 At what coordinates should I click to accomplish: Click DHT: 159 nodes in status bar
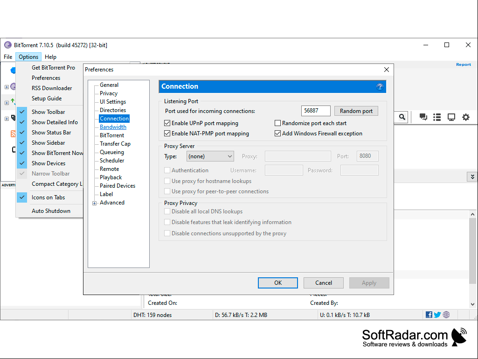(x=152, y=315)
